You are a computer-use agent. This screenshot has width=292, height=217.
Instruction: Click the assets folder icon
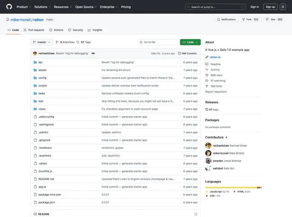point(35,70)
